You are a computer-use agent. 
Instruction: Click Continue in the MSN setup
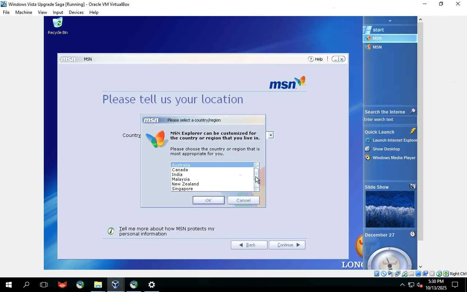click(x=287, y=245)
